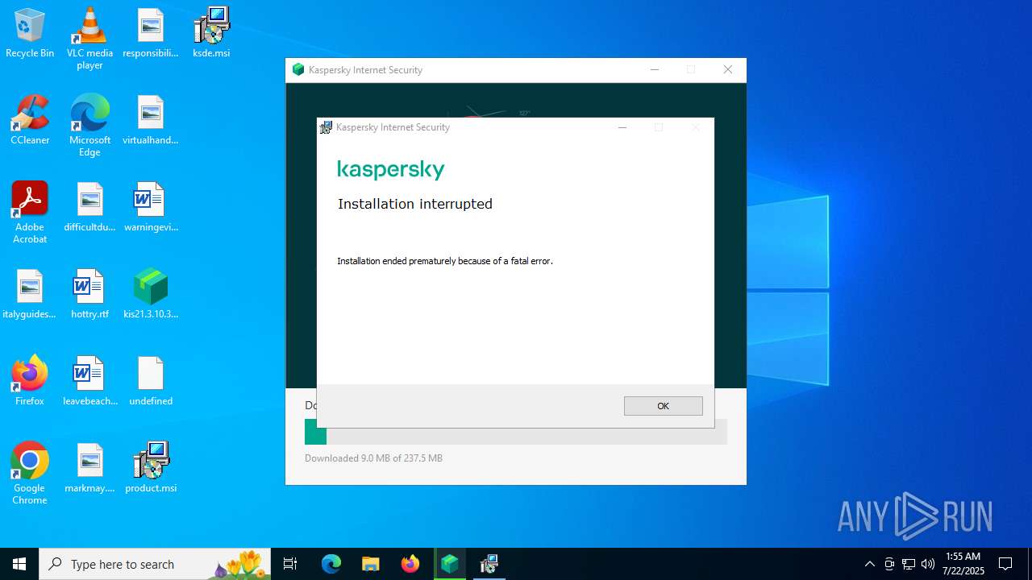Select the ksde.msi installer file
The height and width of the screenshot is (580, 1032).
(x=211, y=34)
